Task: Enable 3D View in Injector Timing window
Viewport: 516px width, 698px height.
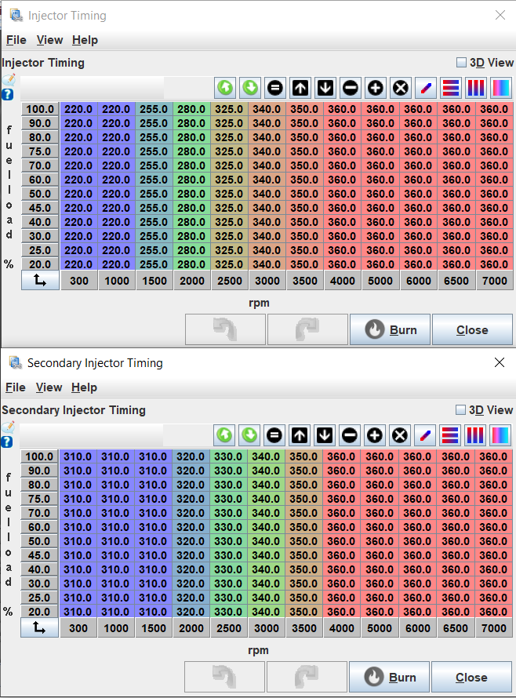Action: pos(462,63)
